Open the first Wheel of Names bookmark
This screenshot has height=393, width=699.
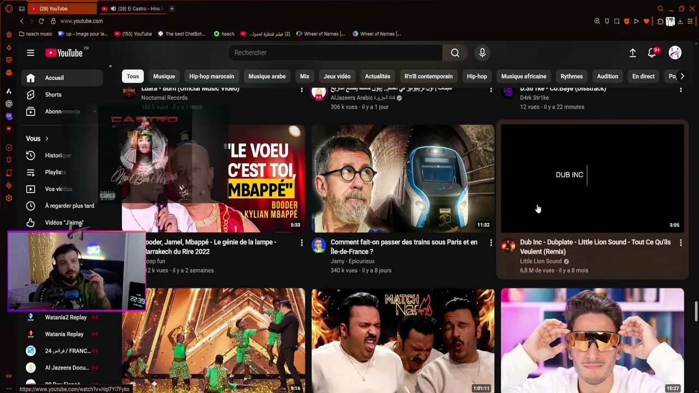pos(321,34)
